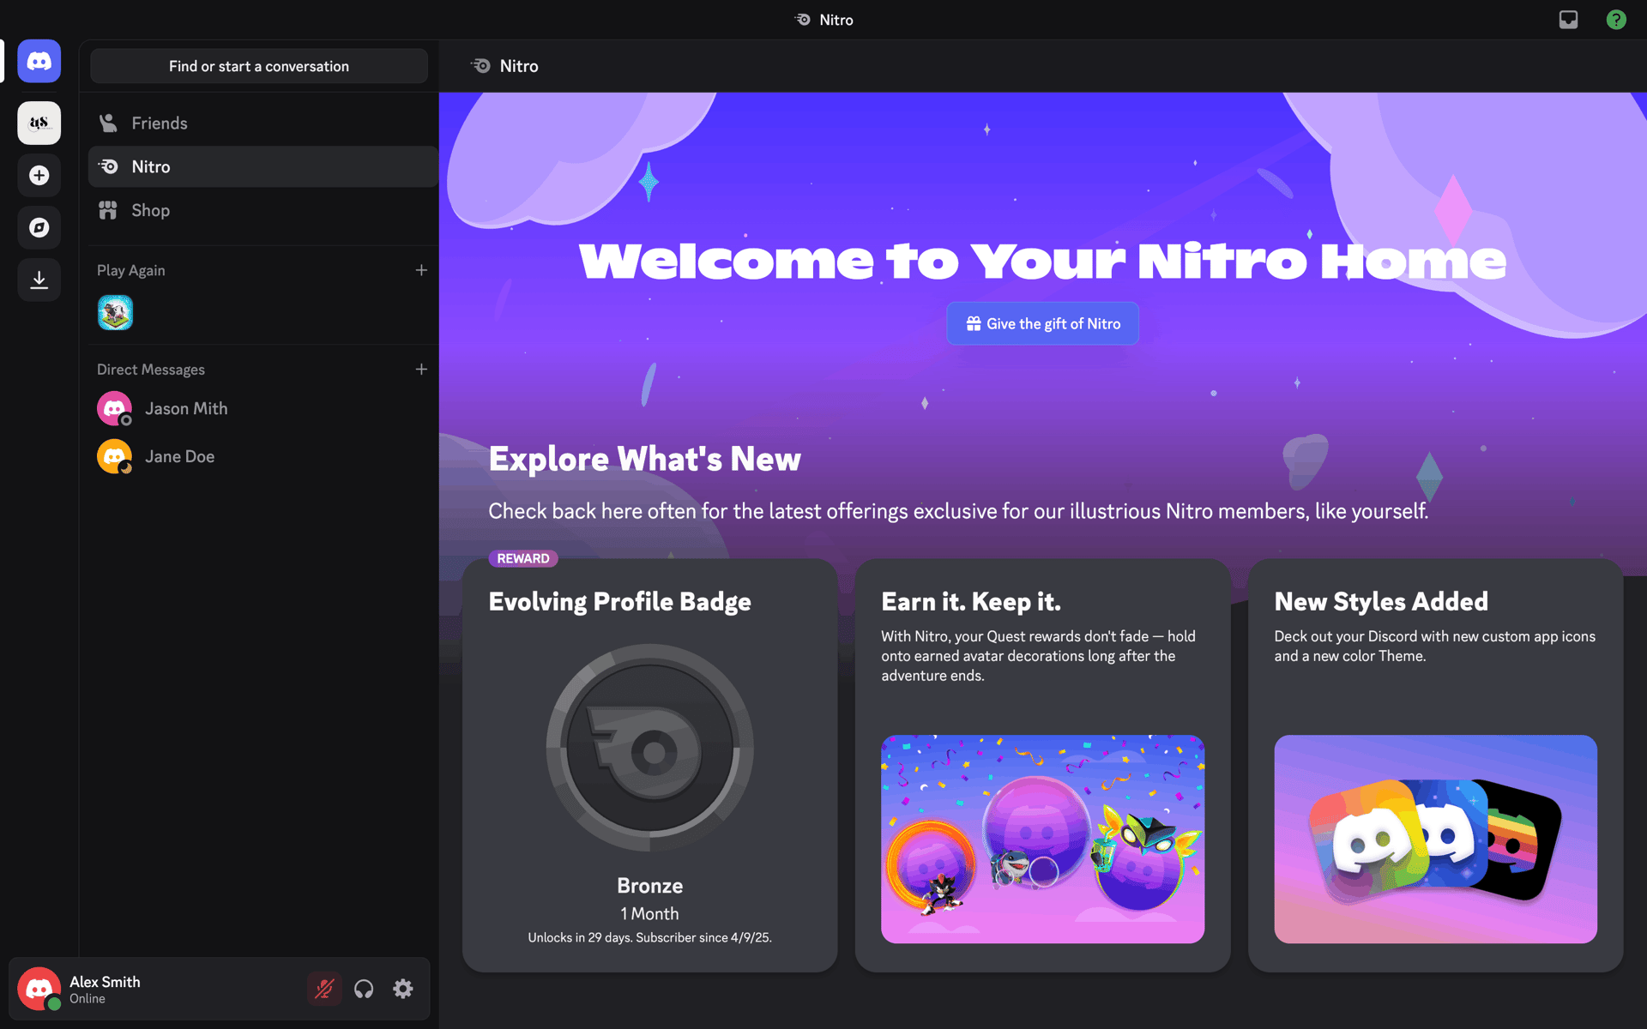Click Find or start a conversation field
The width and height of the screenshot is (1647, 1029).
(x=259, y=66)
